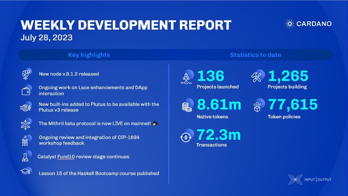Image resolution: width=348 pixels, height=196 pixels.
Task: Click the Mithril network node icon
Action: [x=25, y=124]
